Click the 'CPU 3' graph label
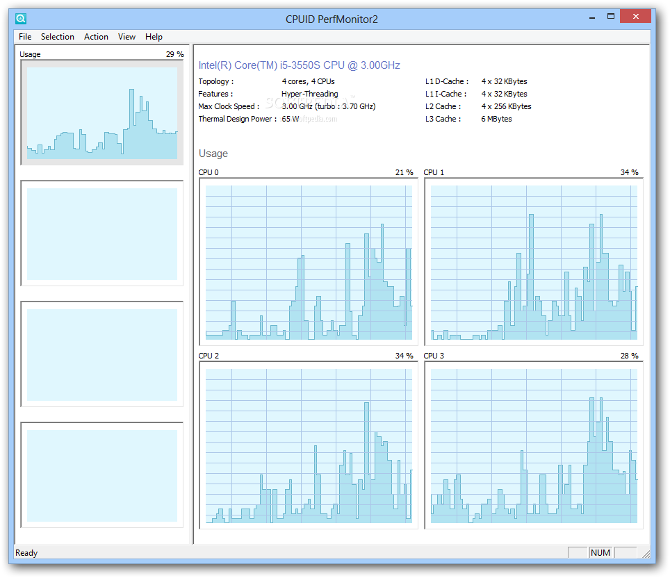 (434, 356)
